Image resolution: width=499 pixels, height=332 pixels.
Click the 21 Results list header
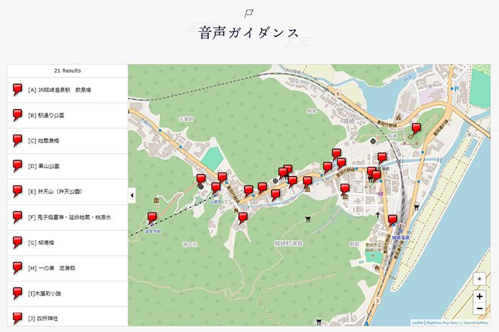[x=68, y=71]
